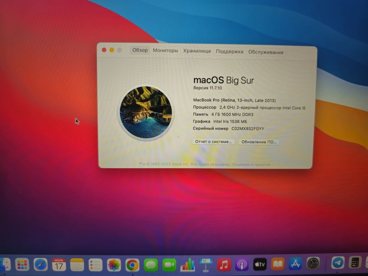Go to the Поддержка tab
The height and width of the screenshot is (276, 368).
[229, 51]
